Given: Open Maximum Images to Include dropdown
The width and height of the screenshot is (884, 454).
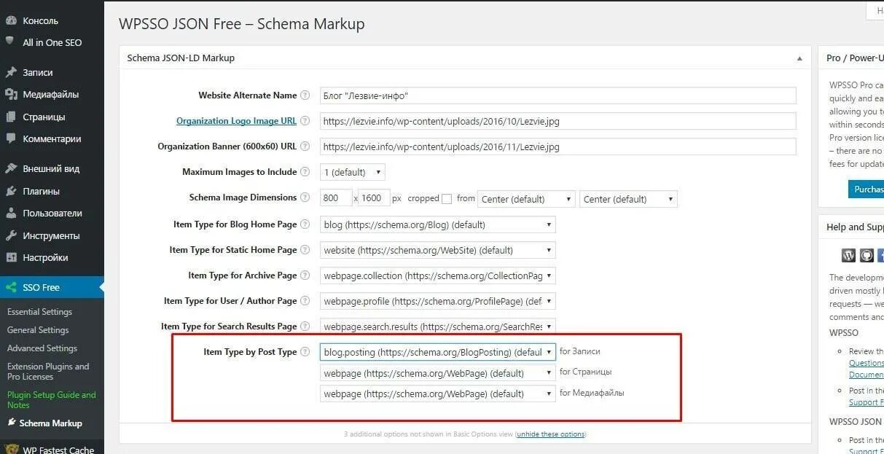Looking at the screenshot, I should click(x=353, y=173).
